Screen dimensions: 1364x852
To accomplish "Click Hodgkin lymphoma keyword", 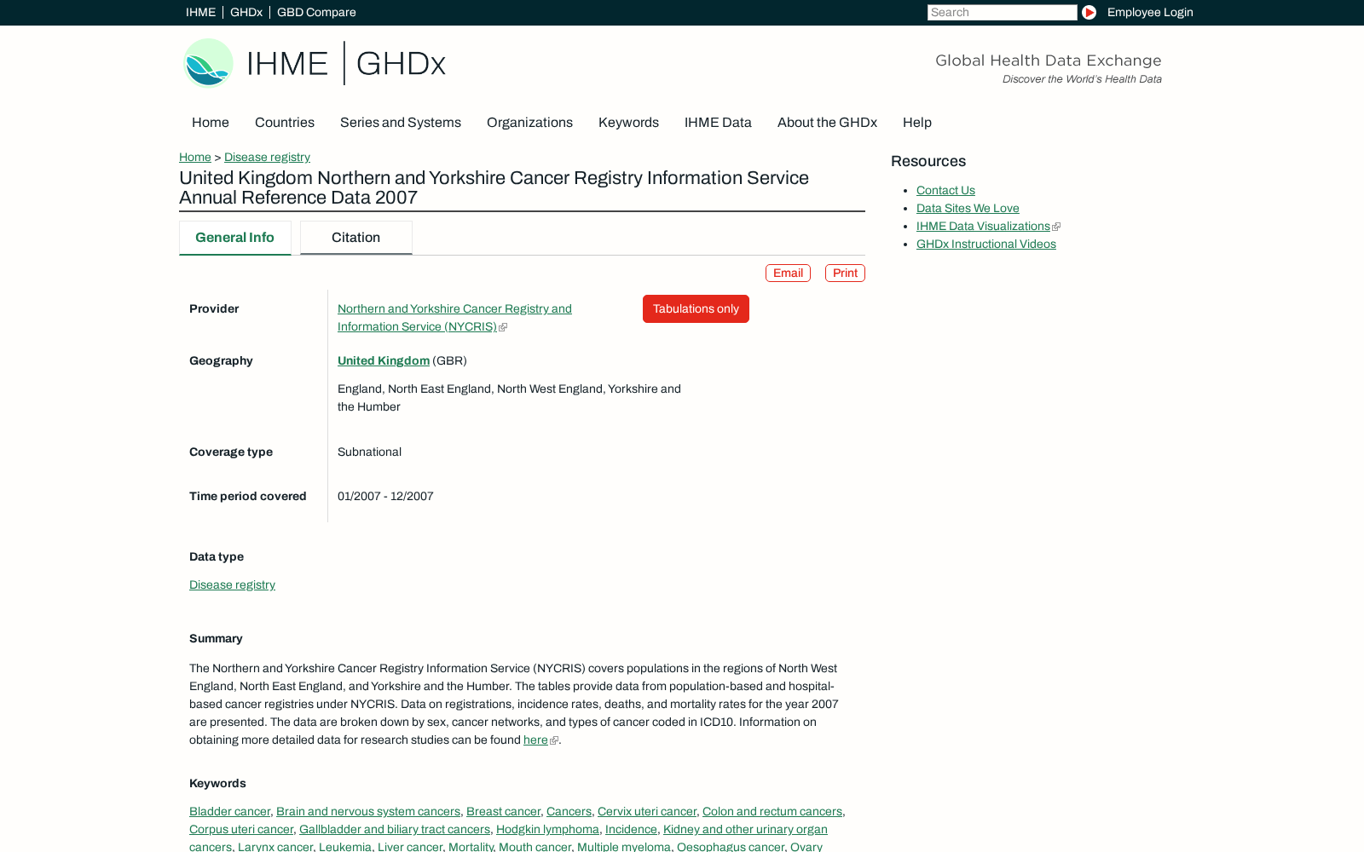I will [547, 829].
